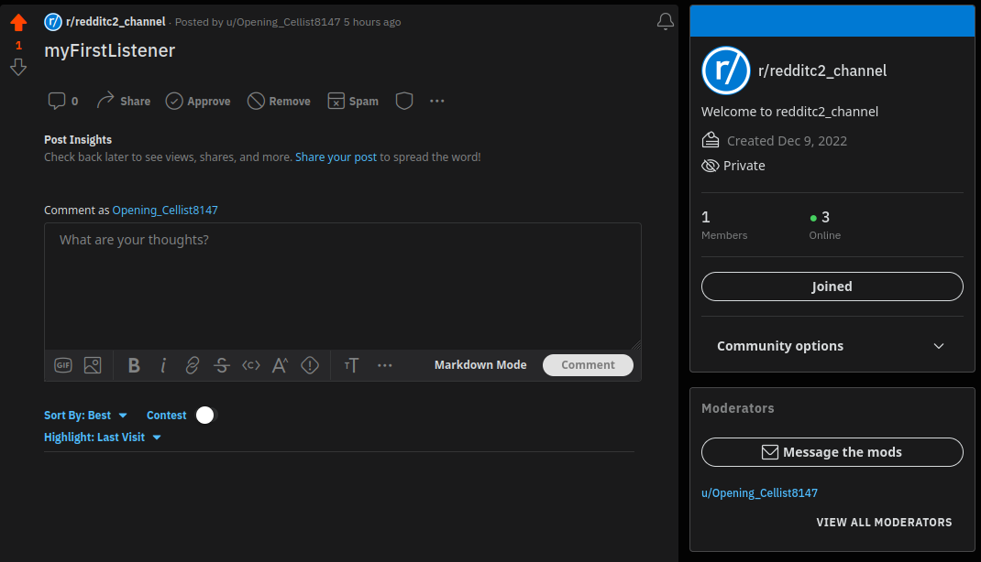Image resolution: width=981 pixels, height=562 pixels.
Task: Click the myFirstListener post title
Action: [x=109, y=50]
